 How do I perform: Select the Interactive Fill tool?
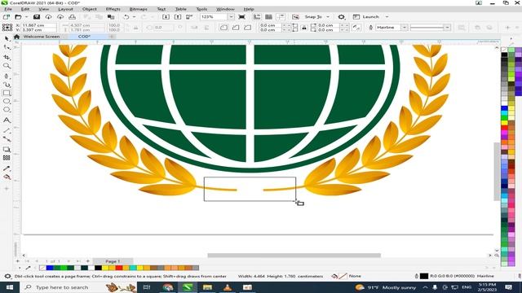point(7,177)
